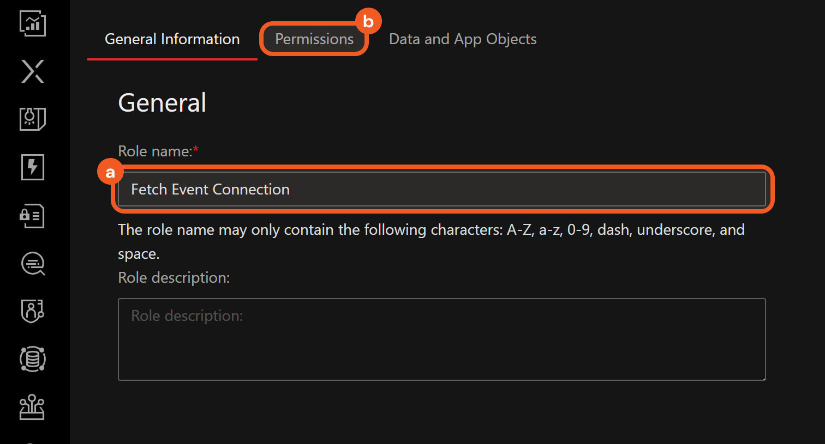Switch to the Permissions tab
This screenshot has height=444, width=825.
click(314, 39)
